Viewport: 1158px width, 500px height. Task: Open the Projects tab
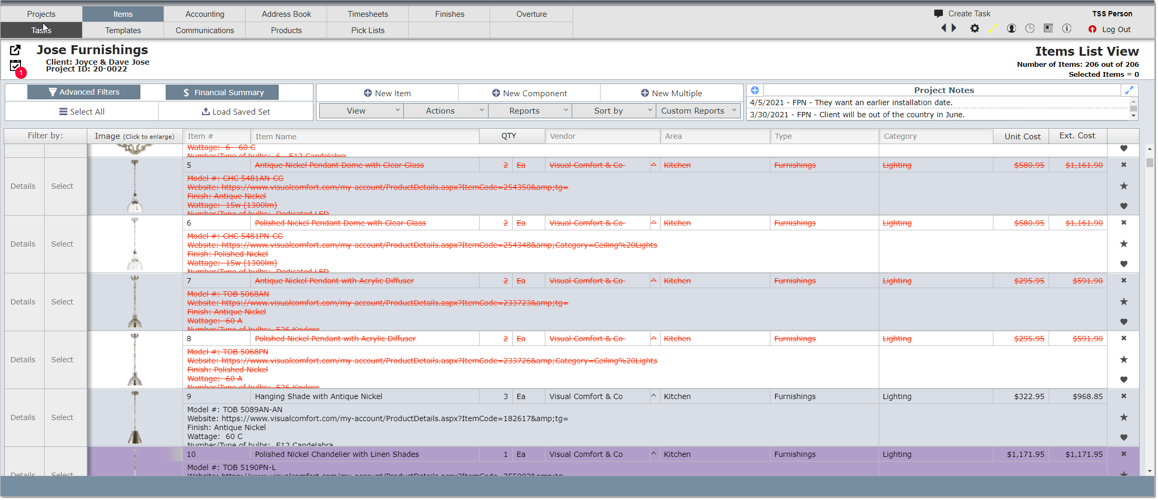(x=41, y=14)
